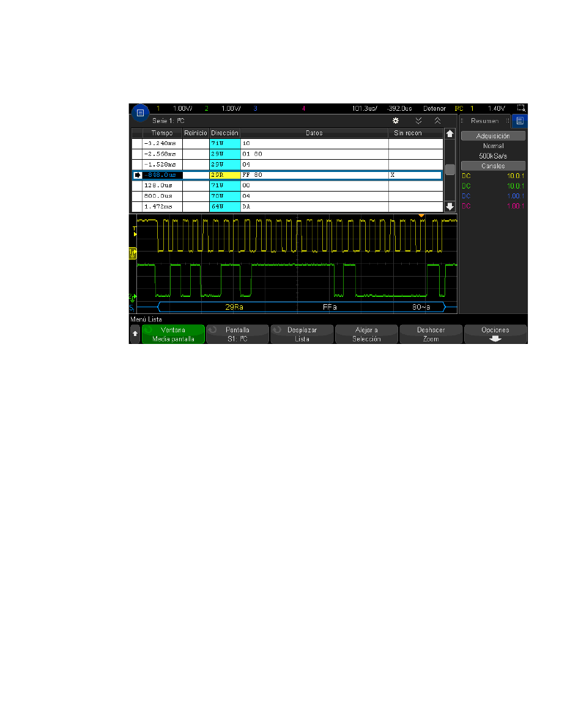Click the FFa decoded bus segment
Screen dimensions: 581x713
(x=330, y=307)
